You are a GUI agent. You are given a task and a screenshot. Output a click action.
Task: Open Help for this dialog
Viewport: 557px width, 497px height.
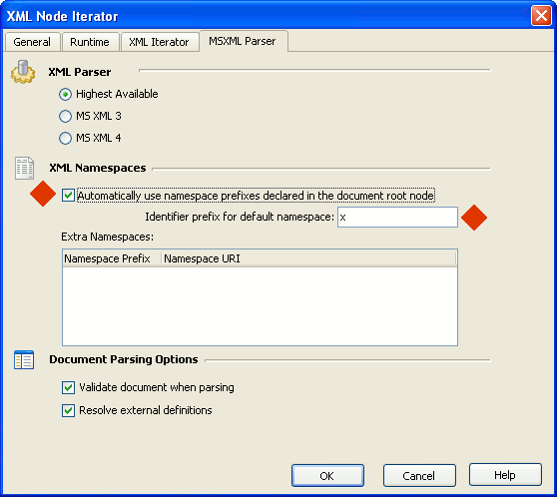tap(505, 475)
